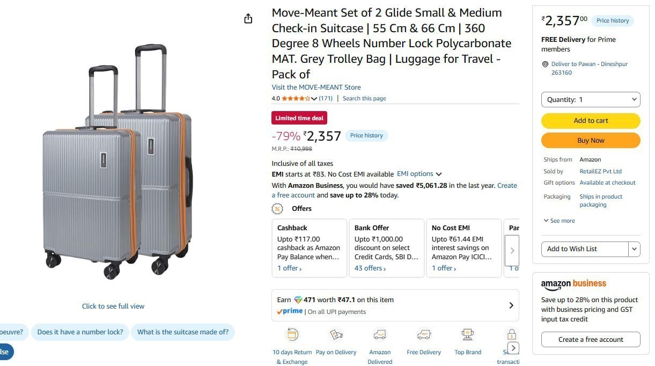This screenshot has height=366, width=655.
Task: Expand See more seller details
Action: [559, 221]
